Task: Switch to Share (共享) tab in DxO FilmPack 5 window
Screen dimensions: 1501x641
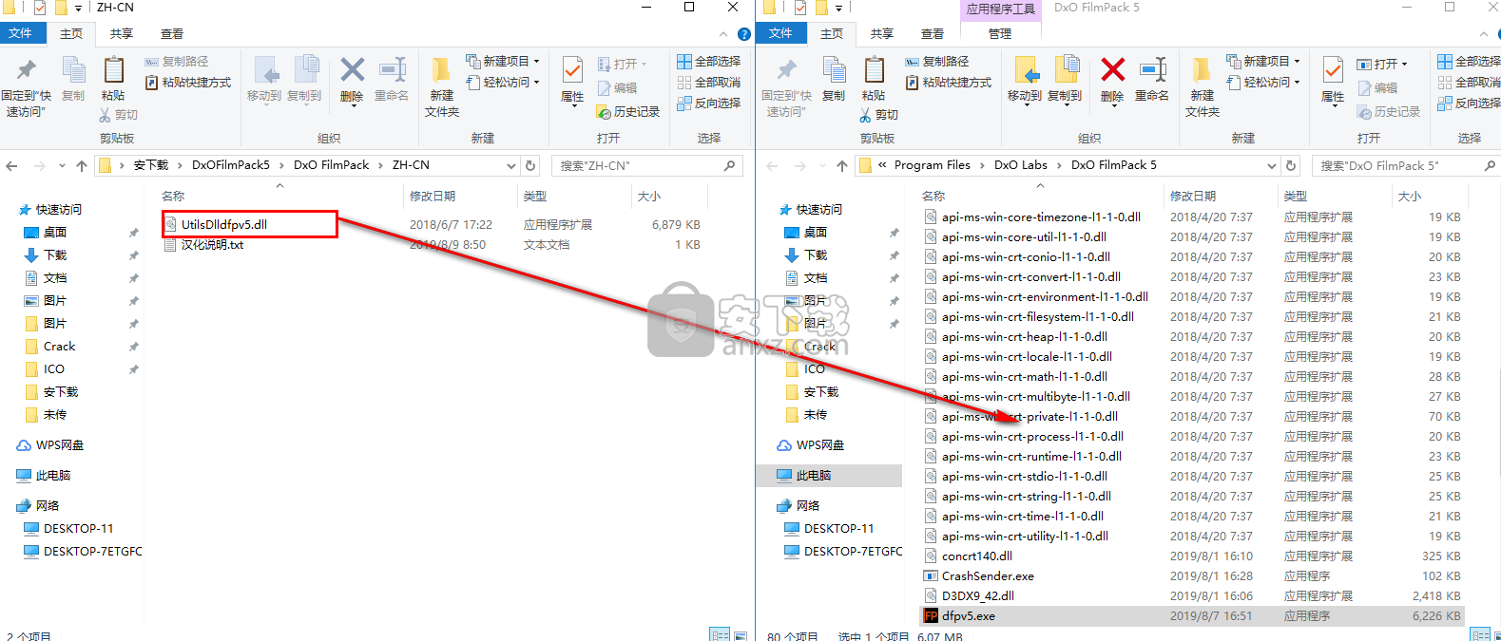Action: tap(882, 33)
